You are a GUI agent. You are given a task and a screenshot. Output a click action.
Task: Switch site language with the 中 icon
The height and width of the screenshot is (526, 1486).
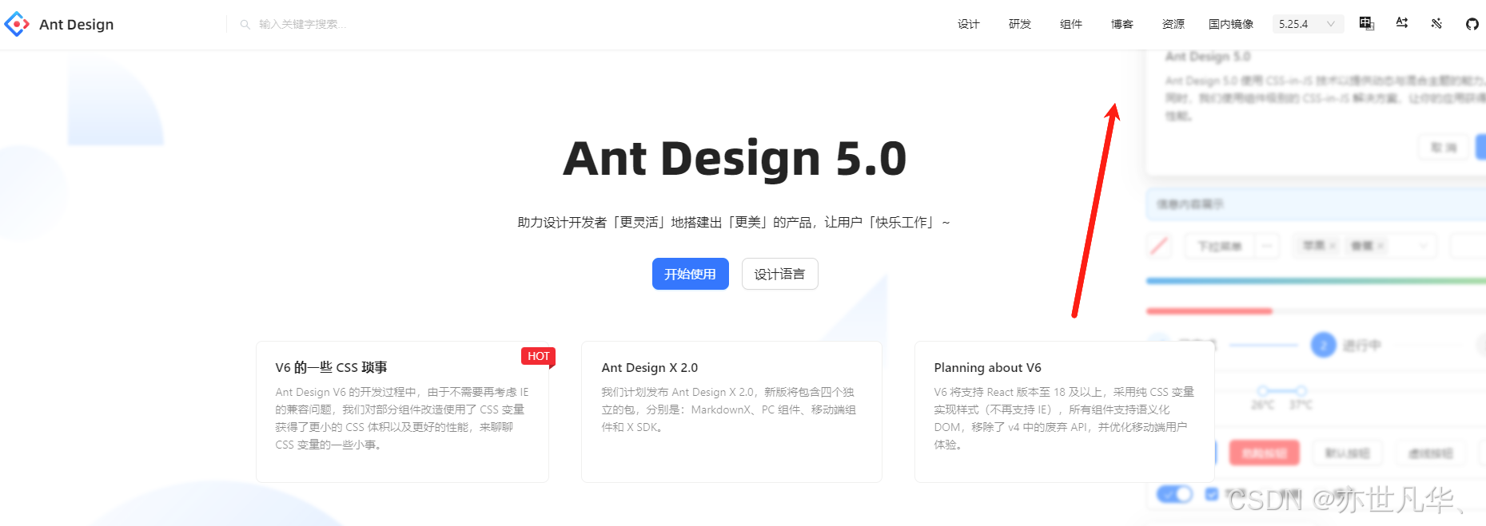pyautogui.click(x=1367, y=24)
